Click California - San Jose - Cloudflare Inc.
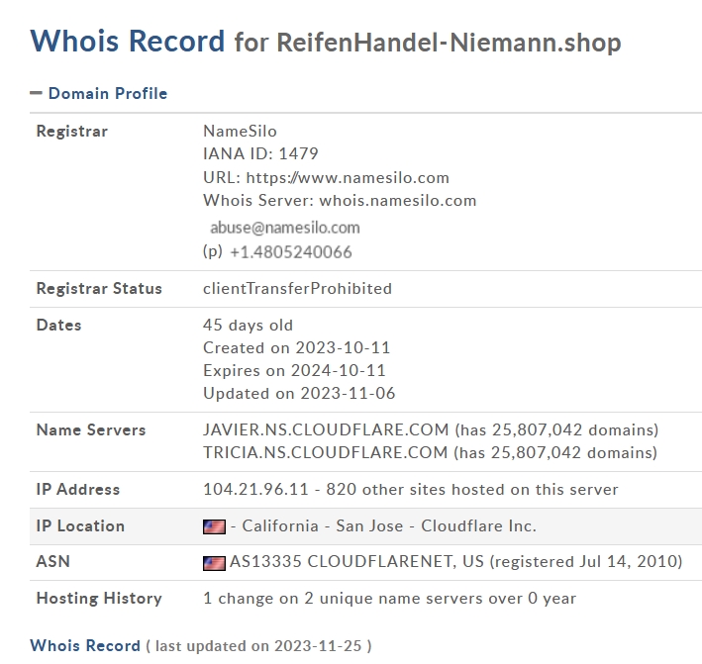The image size is (702, 664). 389,526
